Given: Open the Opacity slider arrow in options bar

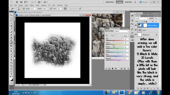Looking at the screenshot, I should coord(48,9).
